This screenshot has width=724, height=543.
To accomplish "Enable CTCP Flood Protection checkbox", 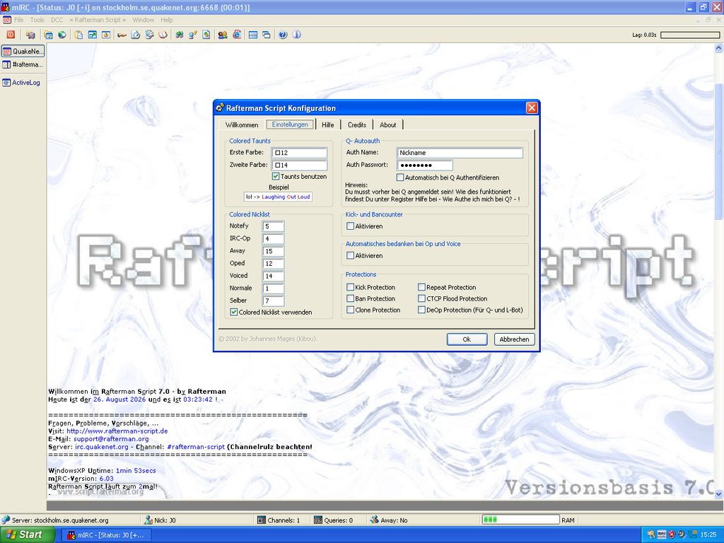I will coord(421,299).
